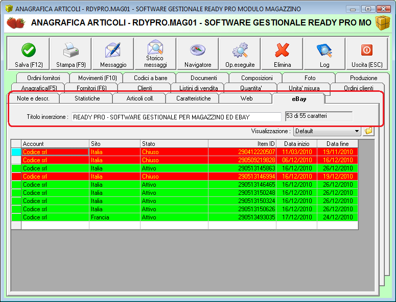
Task: Open the Messaggio envelope button
Action: 113,54
